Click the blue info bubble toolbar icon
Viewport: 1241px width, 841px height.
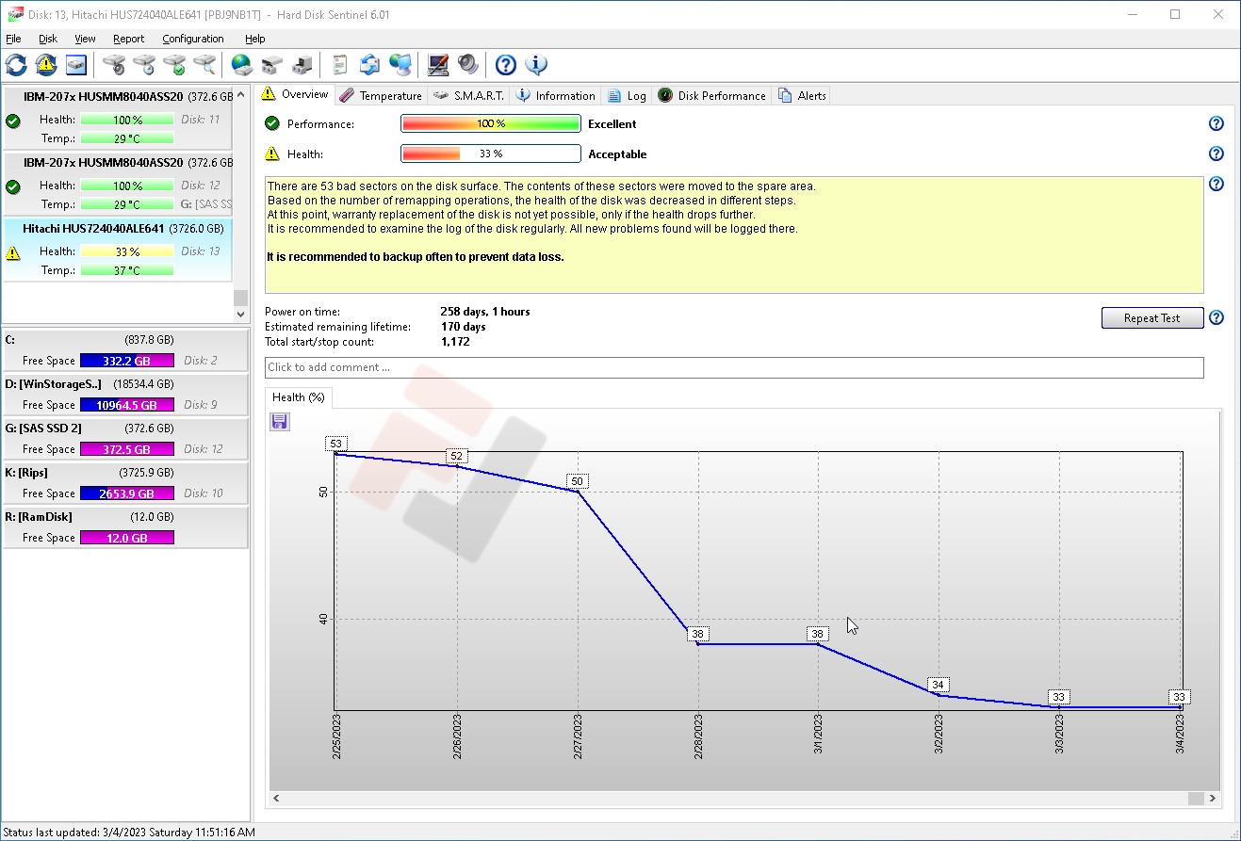(536, 65)
